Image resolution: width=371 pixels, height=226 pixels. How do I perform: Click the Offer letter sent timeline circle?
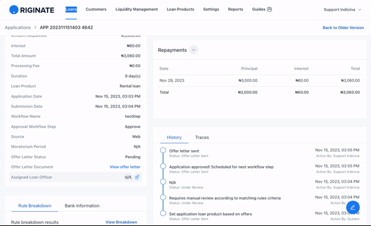point(163,150)
